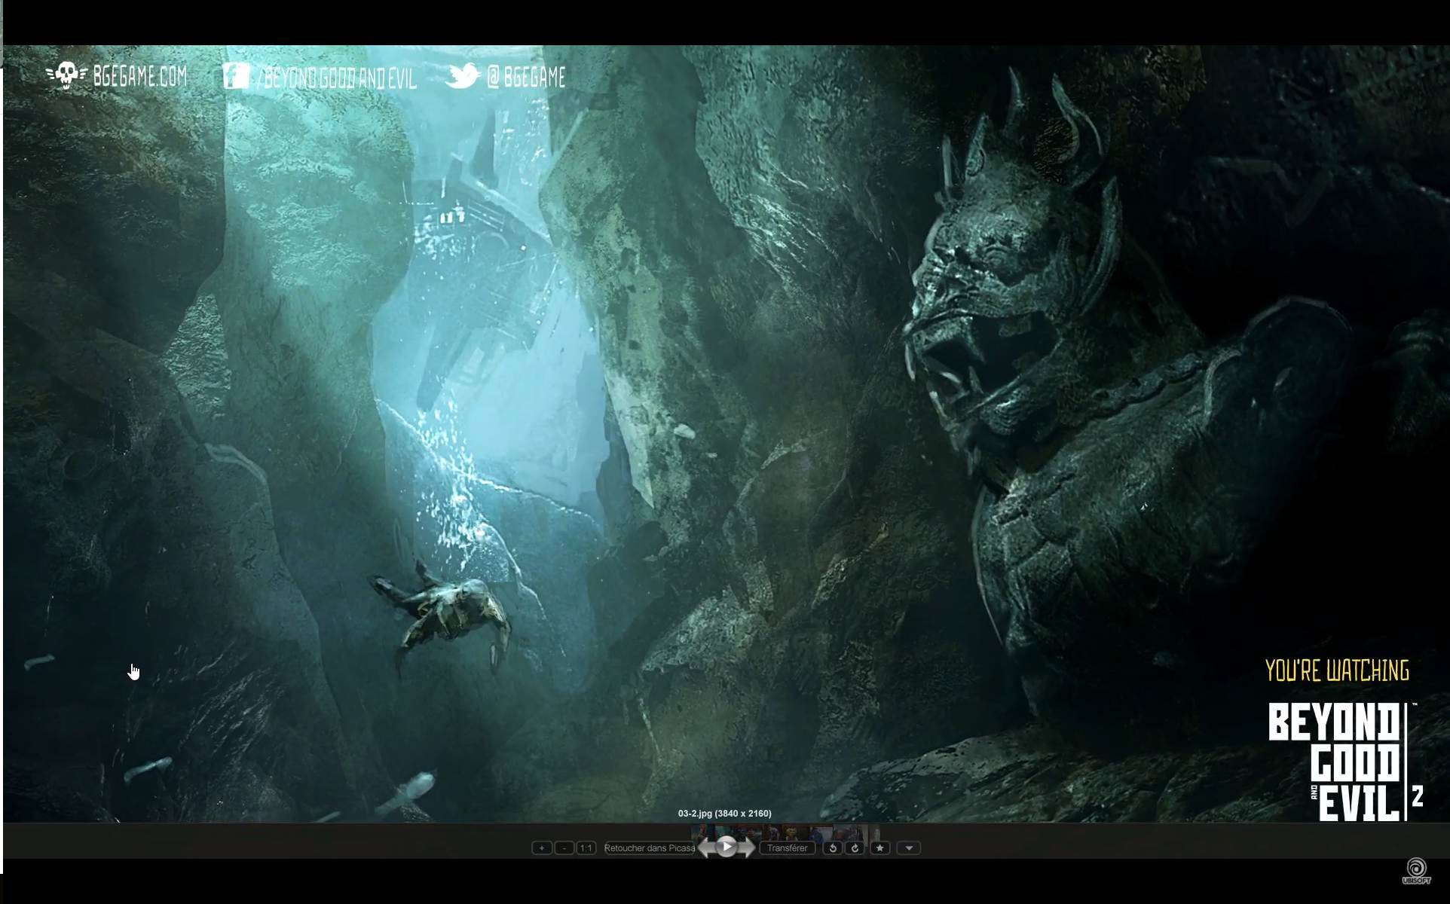Viewport: 1450px width, 904px height.
Task: Rotate image clockwise
Action: pos(855,847)
